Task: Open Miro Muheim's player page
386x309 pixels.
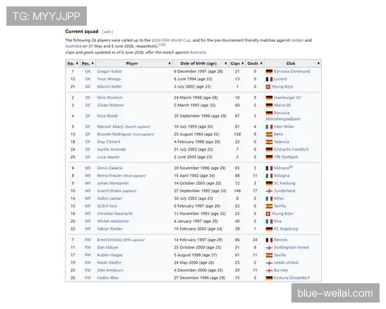Action: tap(109, 98)
